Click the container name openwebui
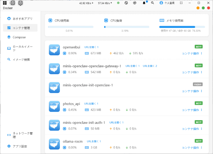The width and height of the screenshot is (213, 154). pos(71,47)
